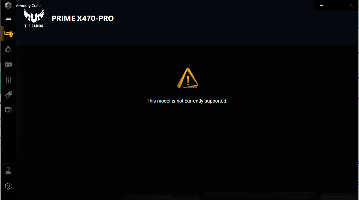Click the 'This model is not currently supported' message
The height and width of the screenshot is (200, 359).
click(x=187, y=101)
